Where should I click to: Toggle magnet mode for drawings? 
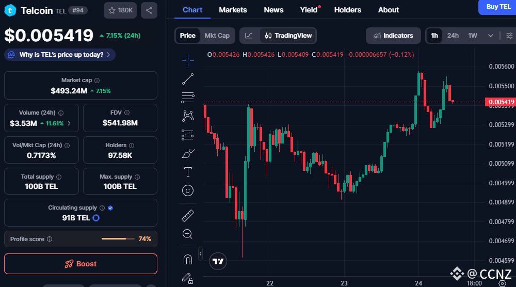[x=188, y=260]
